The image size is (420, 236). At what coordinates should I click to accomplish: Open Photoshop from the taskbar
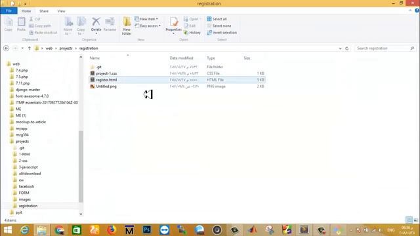click(x=147, y=230)
